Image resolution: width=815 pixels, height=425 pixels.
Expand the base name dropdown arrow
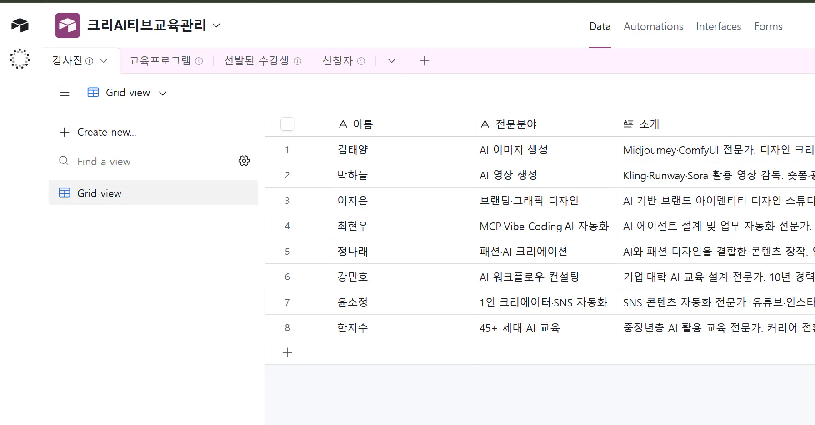coord(217,25)
